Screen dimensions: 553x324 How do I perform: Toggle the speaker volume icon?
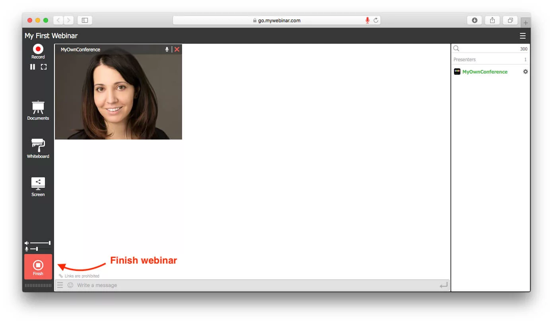[26, 243]
